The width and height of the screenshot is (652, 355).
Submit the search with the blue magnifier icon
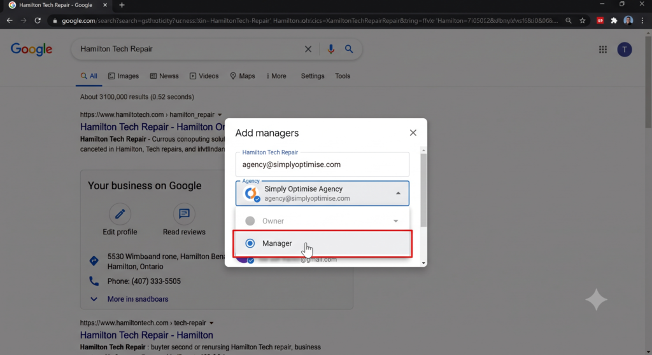349,49
